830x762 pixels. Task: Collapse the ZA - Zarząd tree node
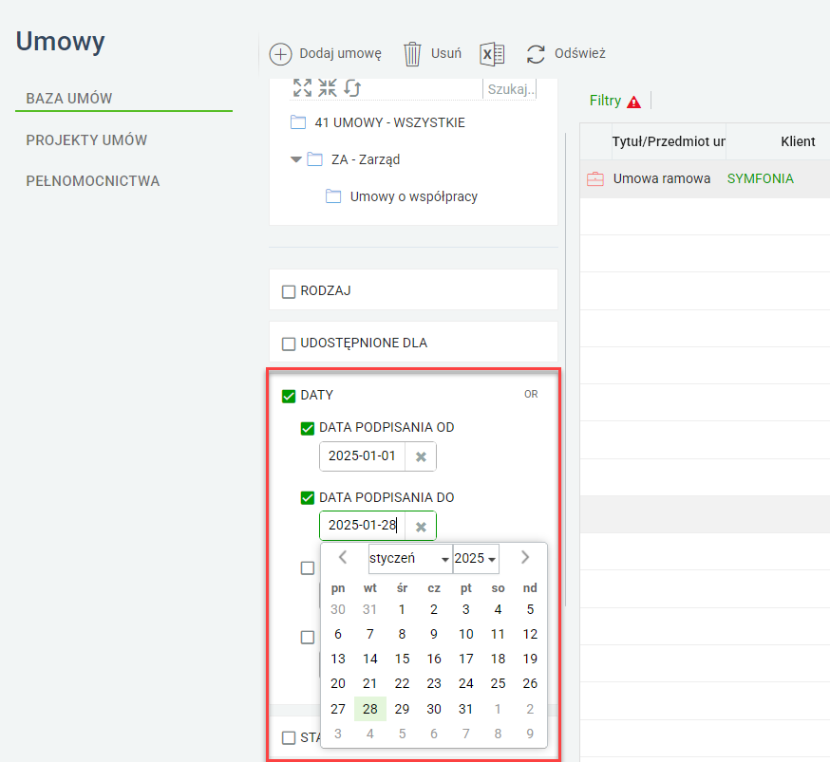pyautogui.click(x=296, y=159)
